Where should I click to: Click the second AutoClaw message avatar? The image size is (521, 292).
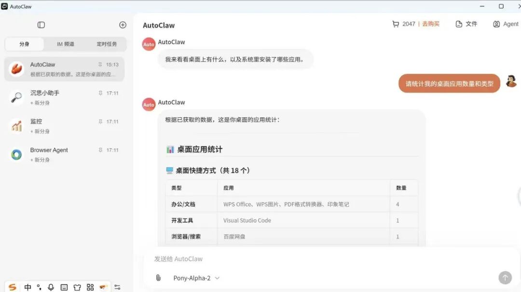click(x=149, y=104)
